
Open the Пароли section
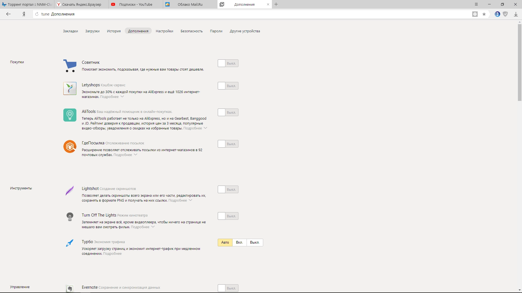click(216, 31)
